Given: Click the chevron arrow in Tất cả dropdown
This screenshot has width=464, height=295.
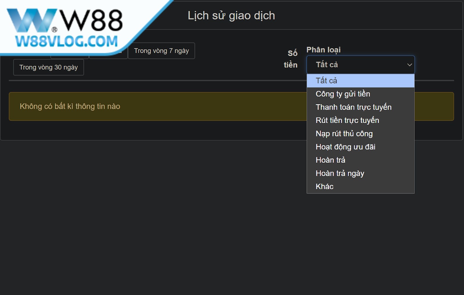Looking at the screenshot, I should pos(409,65).
